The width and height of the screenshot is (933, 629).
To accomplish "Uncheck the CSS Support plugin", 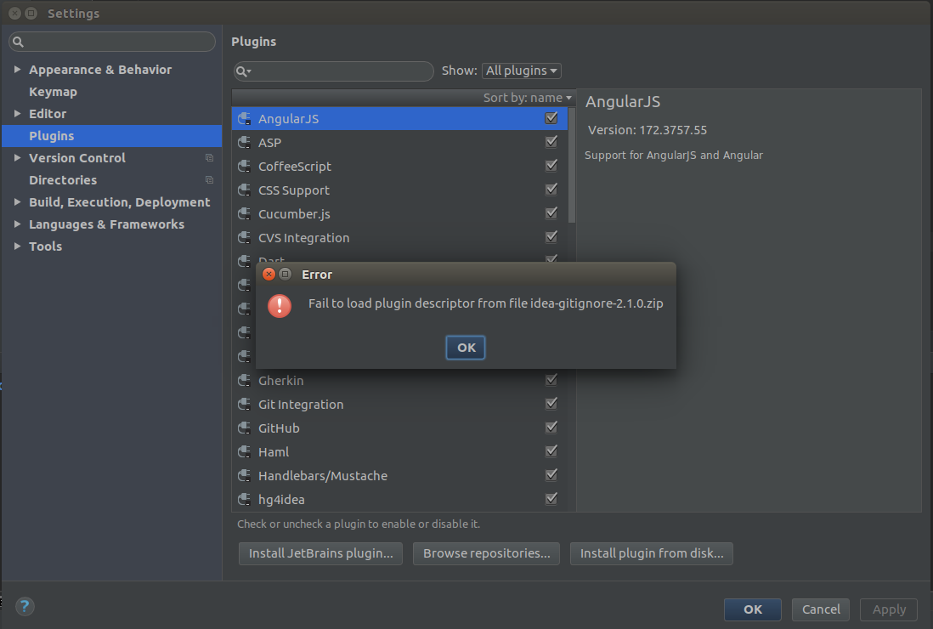I will pos(551,190).
